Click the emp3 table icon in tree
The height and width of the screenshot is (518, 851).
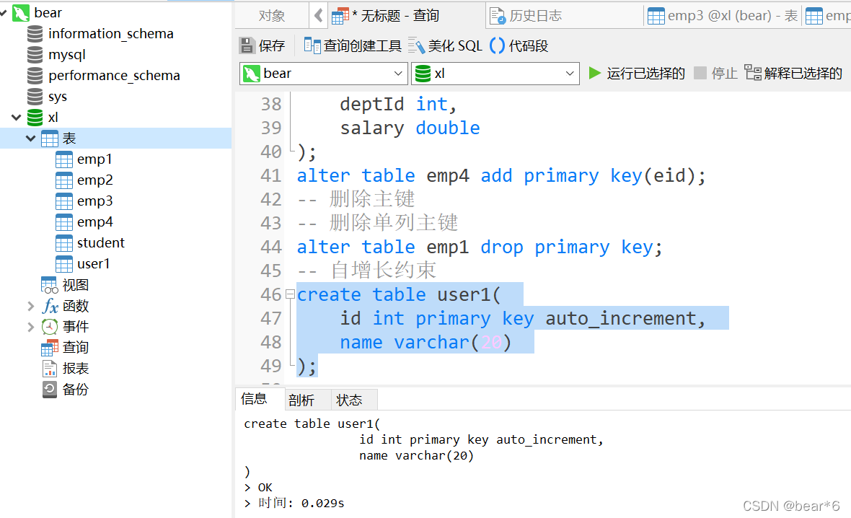[x=64, y=201]
